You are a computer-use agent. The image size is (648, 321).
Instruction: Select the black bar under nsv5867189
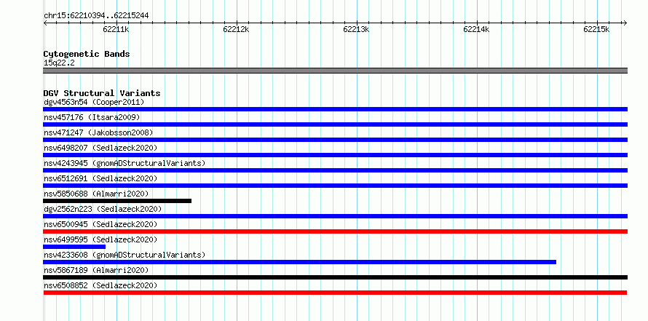coord(335,277)
